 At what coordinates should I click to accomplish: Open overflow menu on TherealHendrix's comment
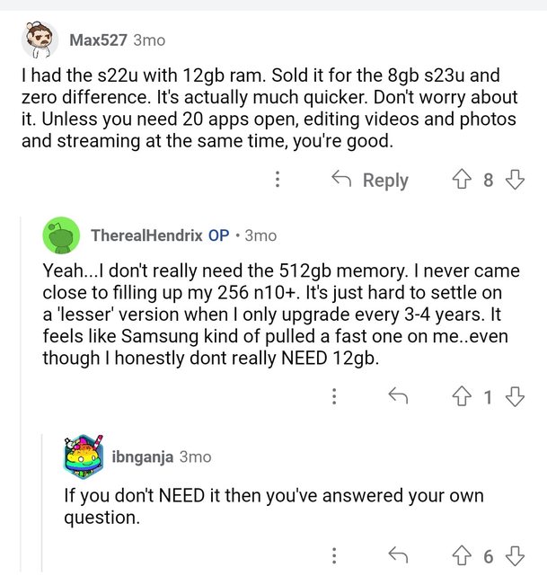[x=334, y=395]
